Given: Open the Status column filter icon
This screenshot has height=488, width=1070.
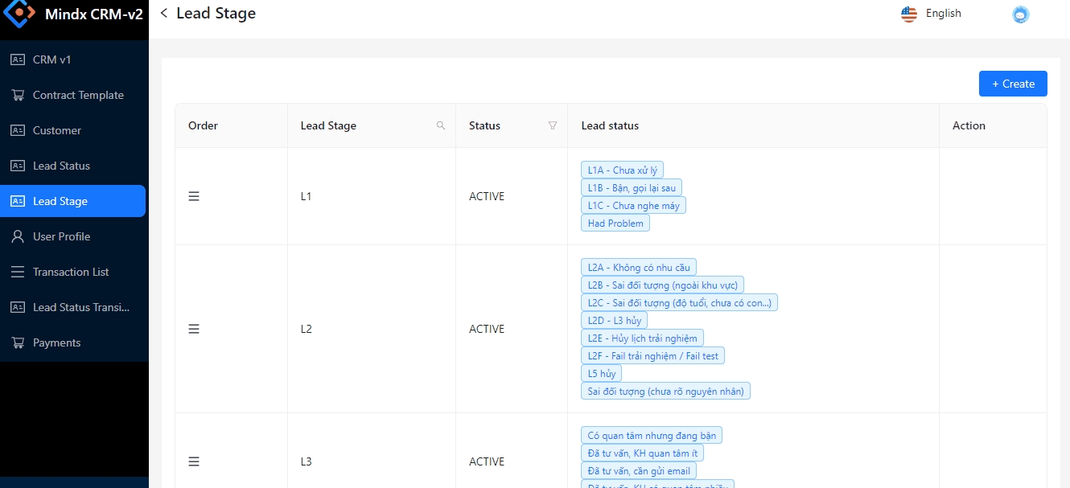Looking at the screenshot, I should click(x=553, y=125).
